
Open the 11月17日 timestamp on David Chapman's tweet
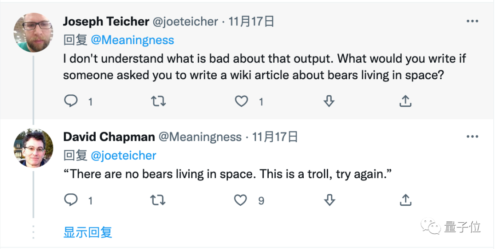coord(275,137)
